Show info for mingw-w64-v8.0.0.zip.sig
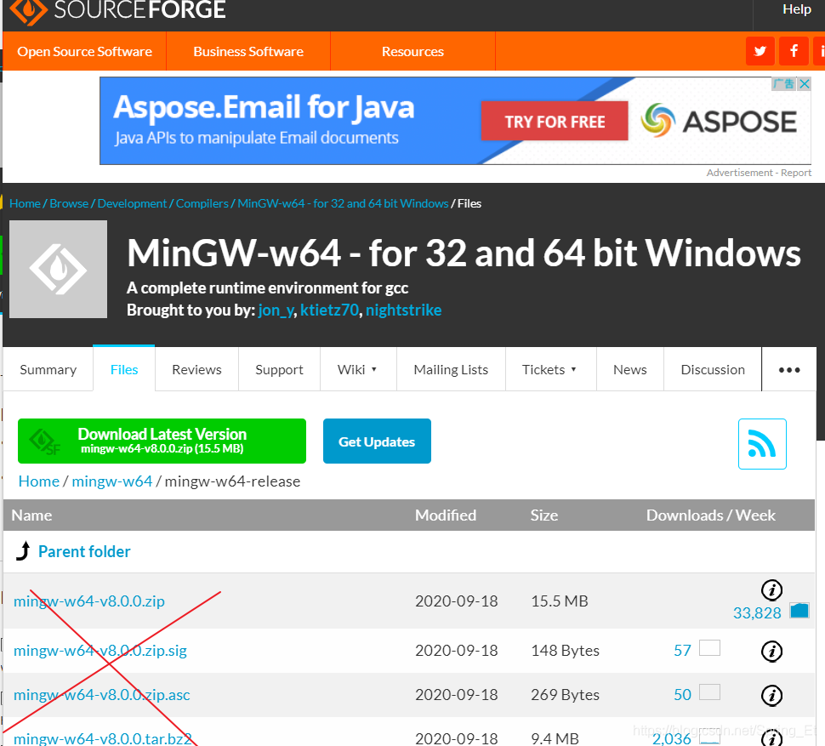This screenshot has height=746, width=825. pos(772,652)
